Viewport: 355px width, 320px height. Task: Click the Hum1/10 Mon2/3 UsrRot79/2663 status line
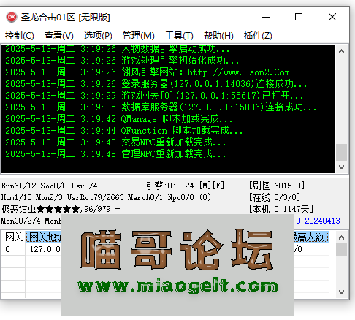pyautogui.click(x=106, y=197)
